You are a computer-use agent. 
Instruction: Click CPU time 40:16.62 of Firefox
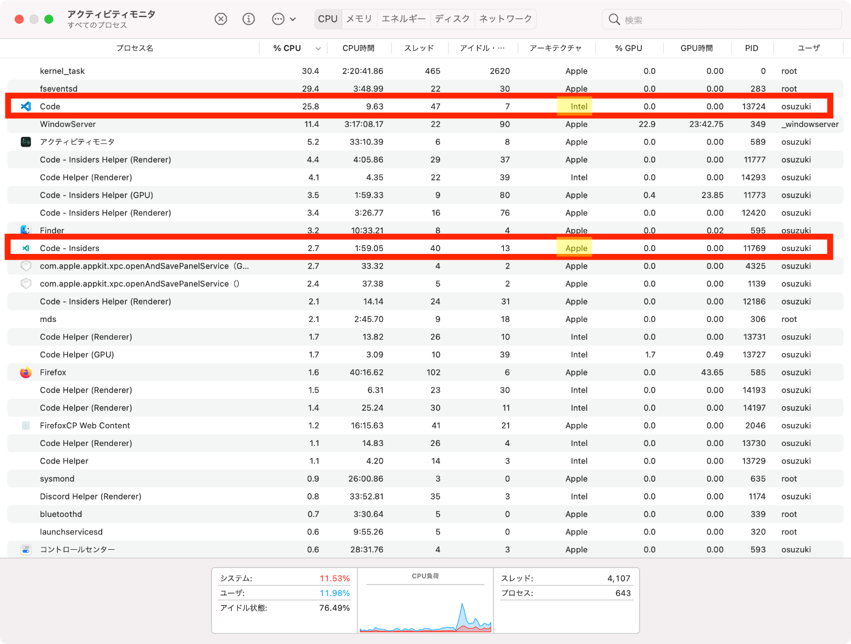point(366,372)
